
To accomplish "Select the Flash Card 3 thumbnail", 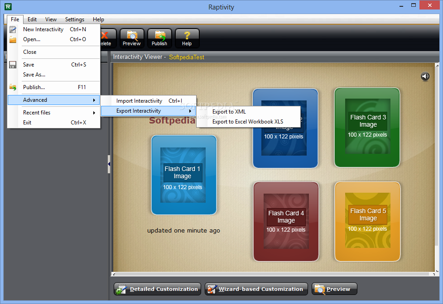I will (x=367, y=127).
